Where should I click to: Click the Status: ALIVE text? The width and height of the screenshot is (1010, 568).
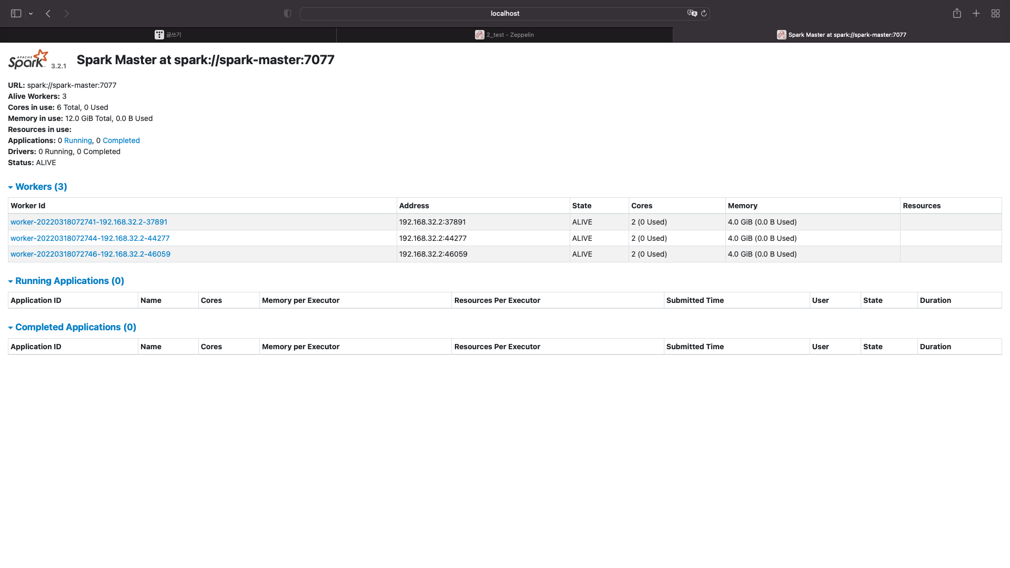[32, 163]
